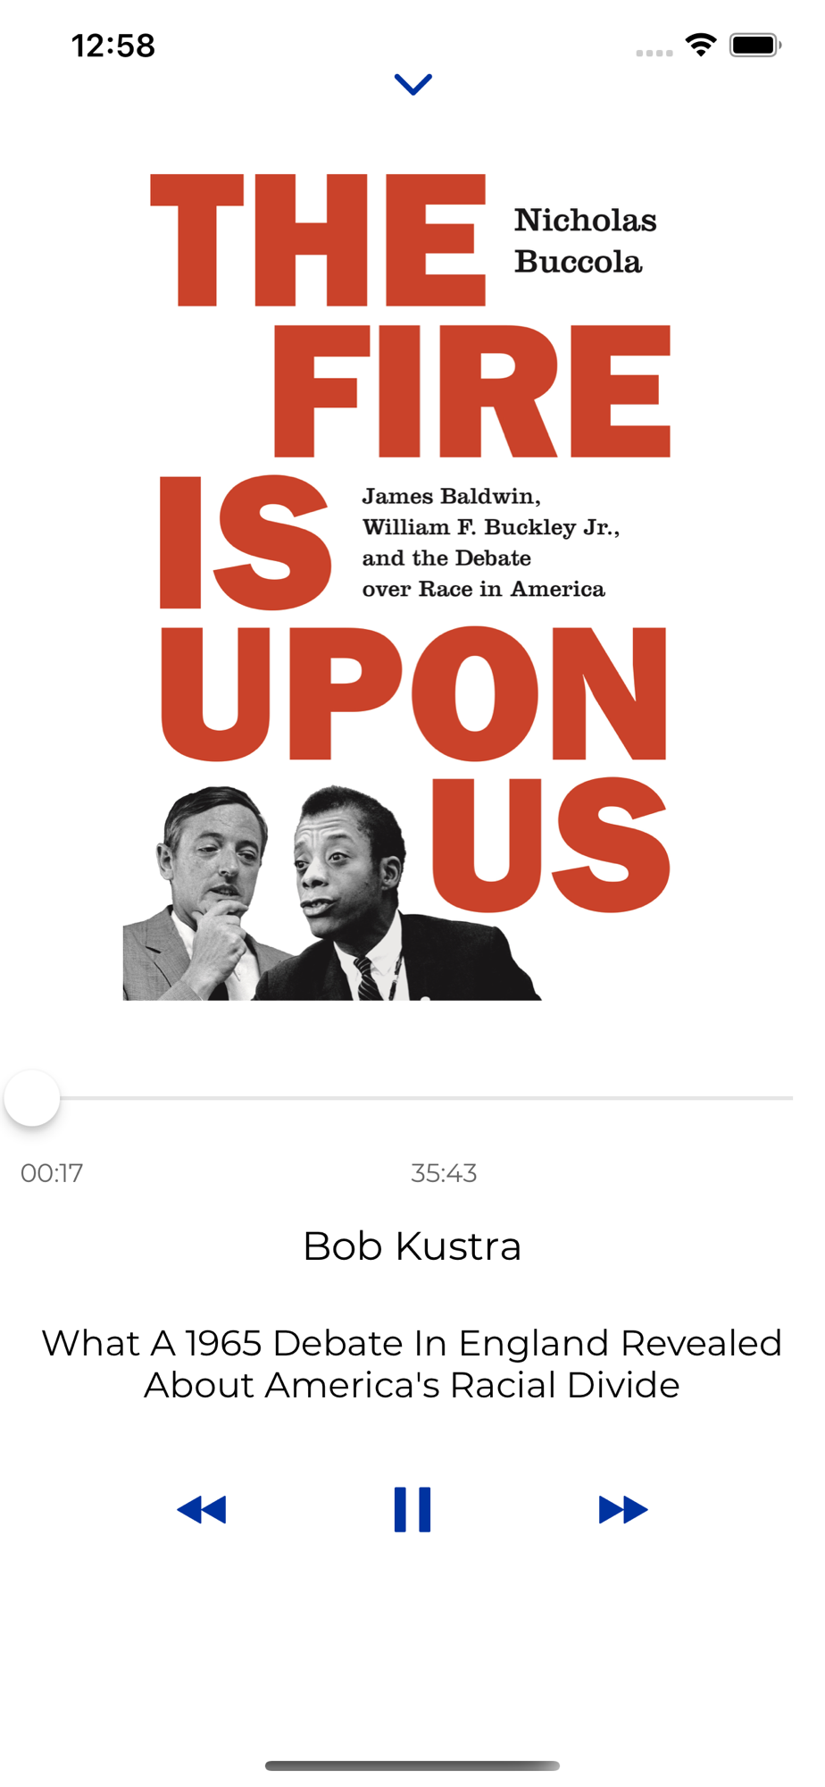Pause the audio playback
This screenshot has height=1787, width=825.
coord(412,1509)
